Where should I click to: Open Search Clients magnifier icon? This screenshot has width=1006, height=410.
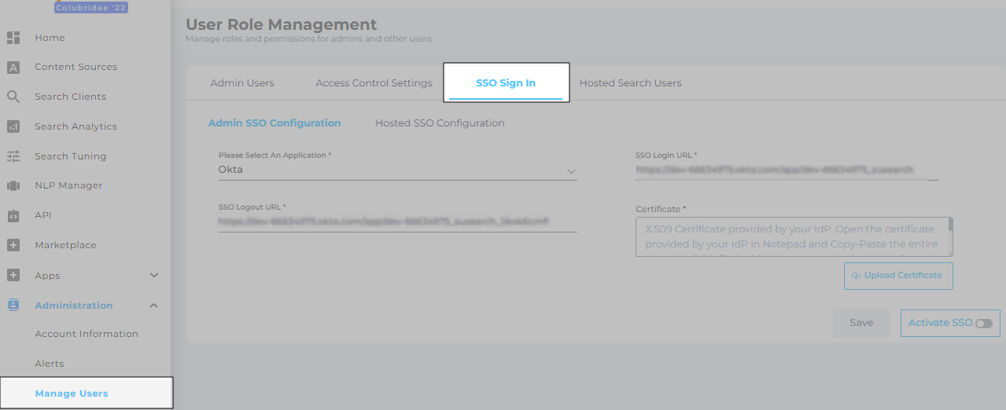[x=13, y=97]
